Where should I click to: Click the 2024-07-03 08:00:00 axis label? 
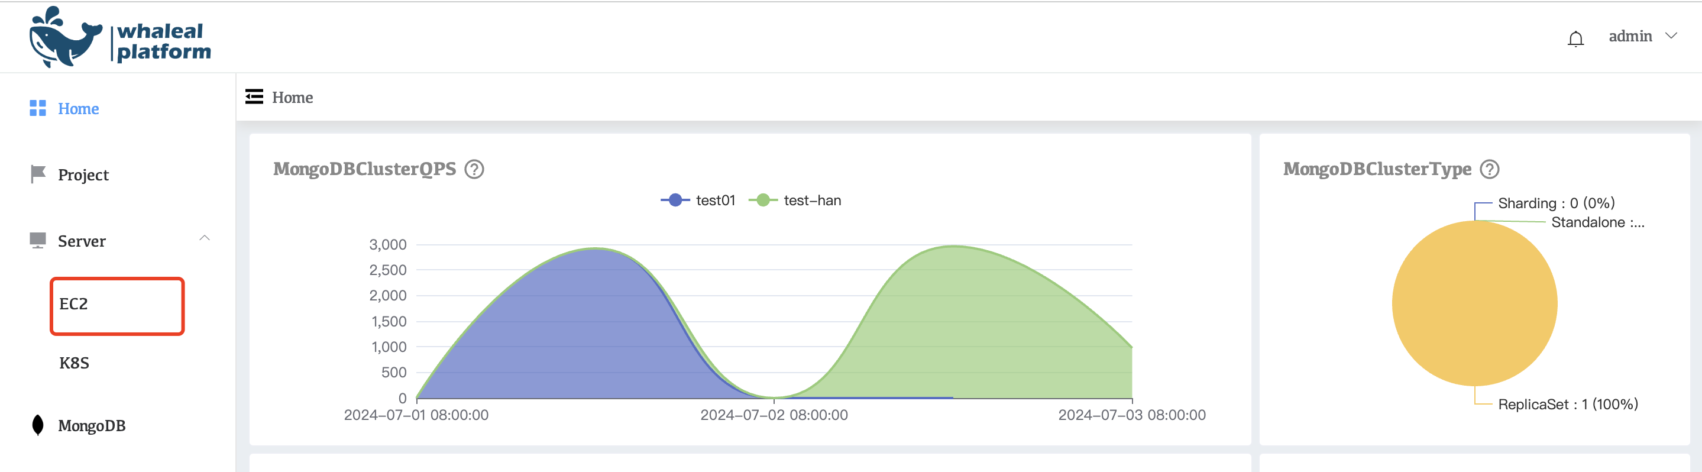[1132, 415]
